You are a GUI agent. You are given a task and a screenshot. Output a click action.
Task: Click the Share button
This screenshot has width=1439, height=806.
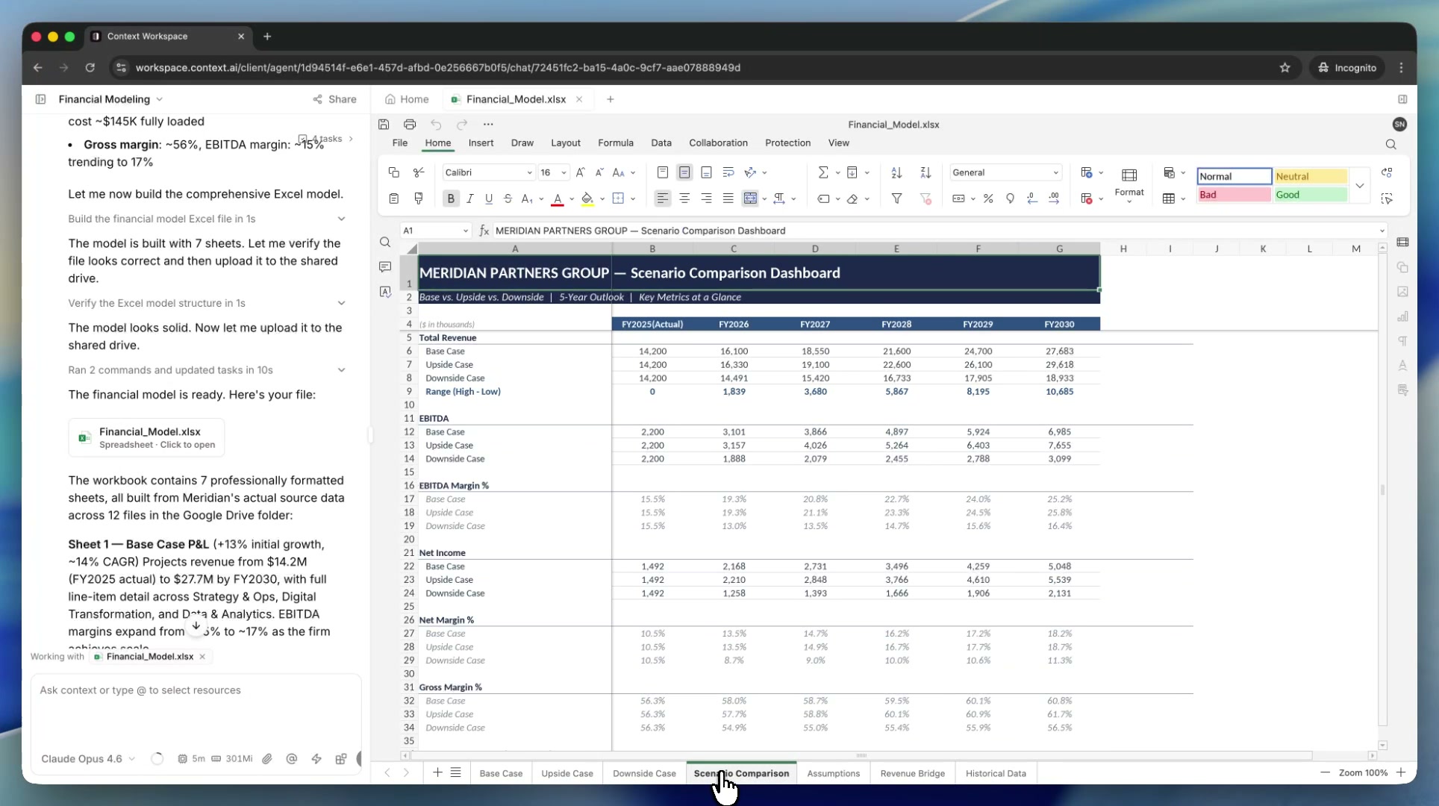pos(334,99)
